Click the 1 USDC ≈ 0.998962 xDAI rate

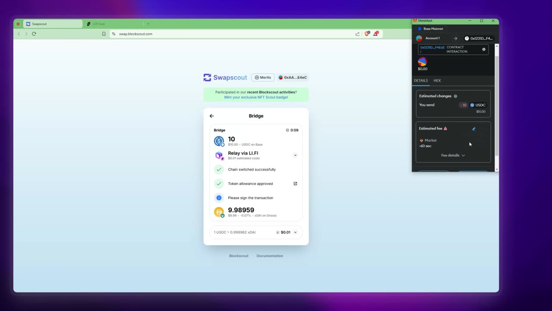[235, 232]
